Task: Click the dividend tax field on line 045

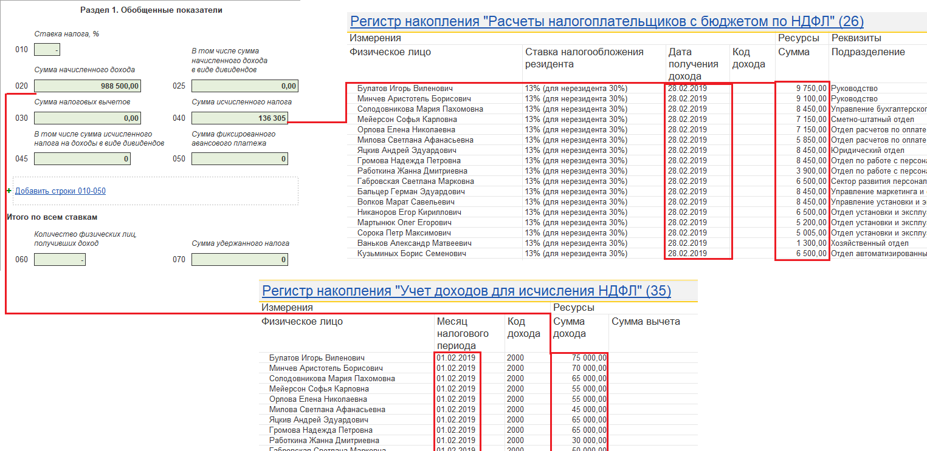Action: tap(82, 159)
